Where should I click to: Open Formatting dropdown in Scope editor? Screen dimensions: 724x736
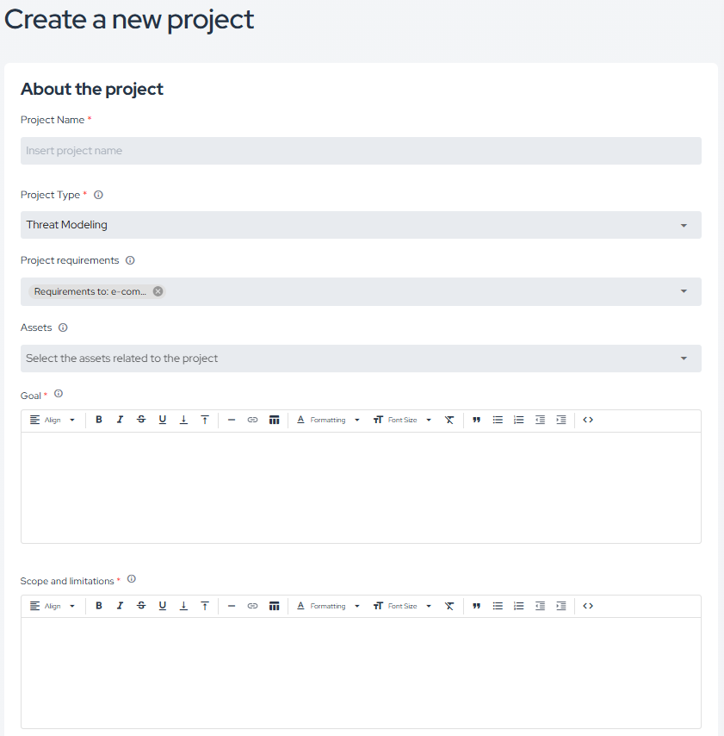click(328, 606)
